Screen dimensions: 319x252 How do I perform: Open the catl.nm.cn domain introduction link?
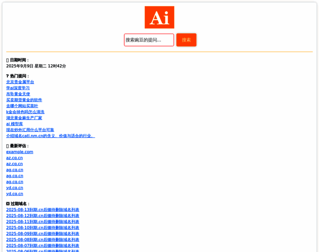[50, 136]
